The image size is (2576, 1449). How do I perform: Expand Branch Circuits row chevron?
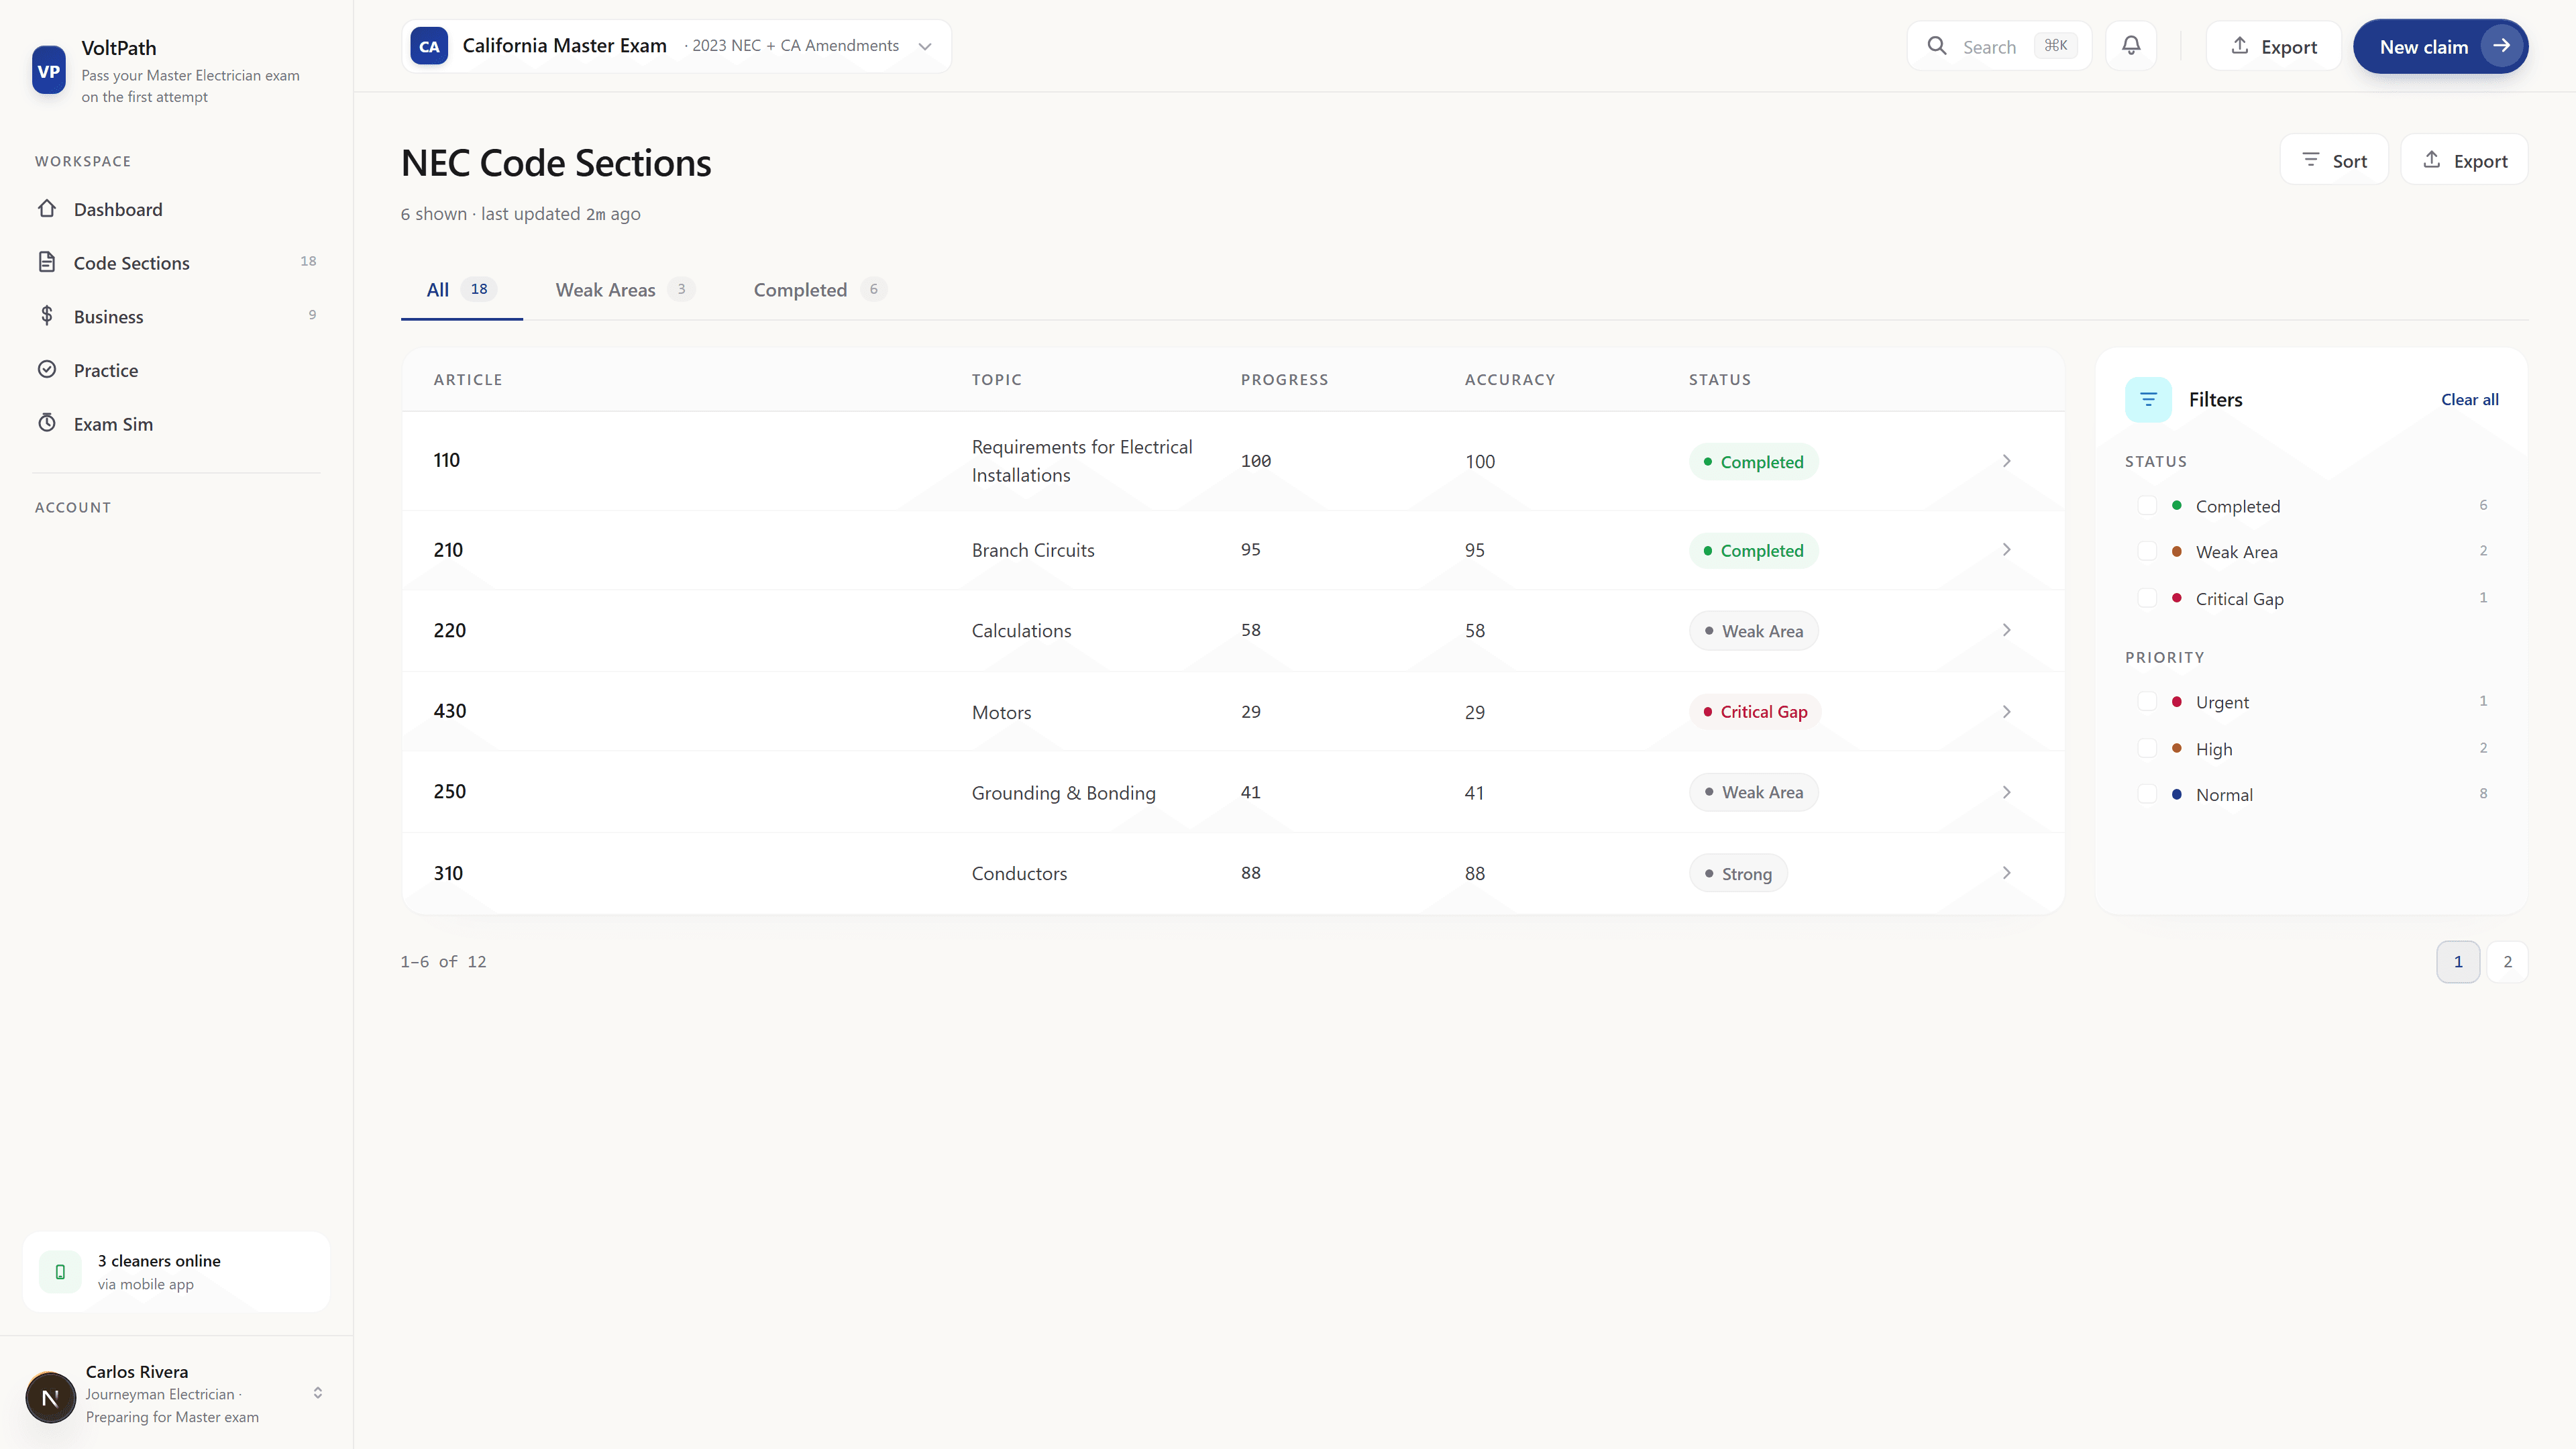click(2006, 550)
